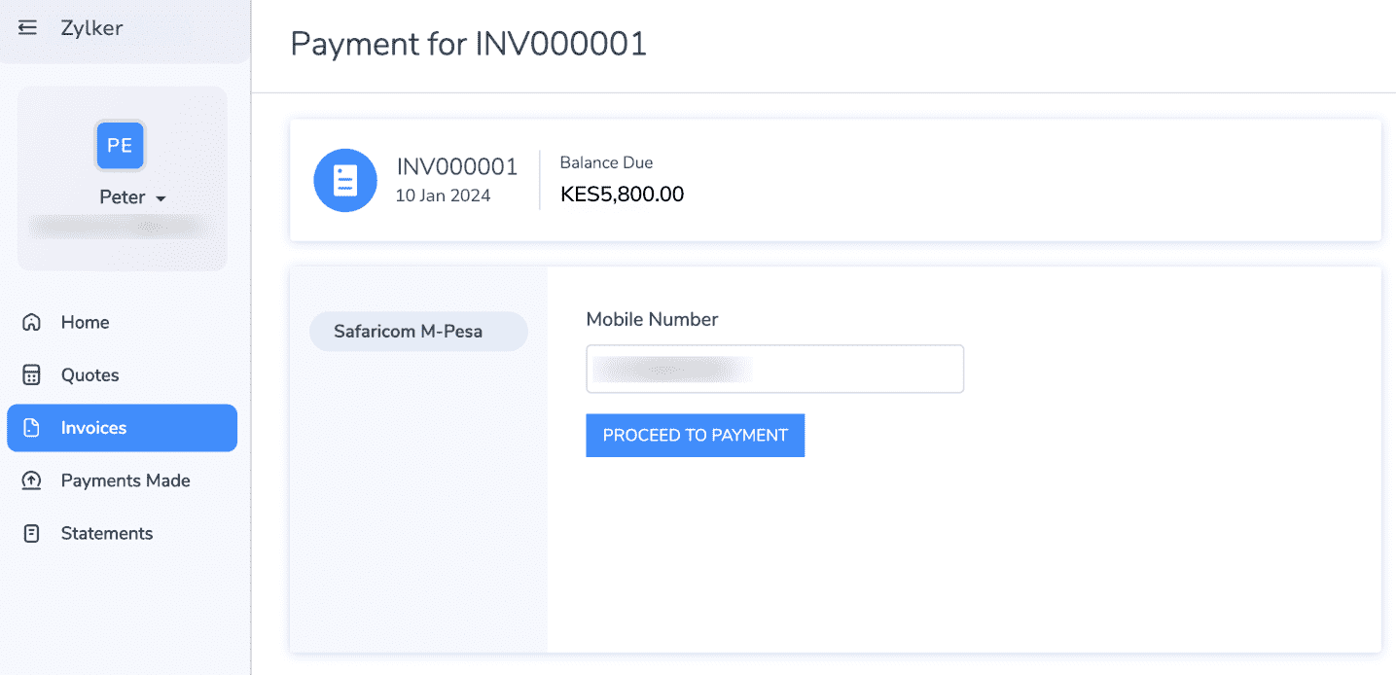Switch to the Invoices section
Screen dimensions: 1396x675
(94, 428)
